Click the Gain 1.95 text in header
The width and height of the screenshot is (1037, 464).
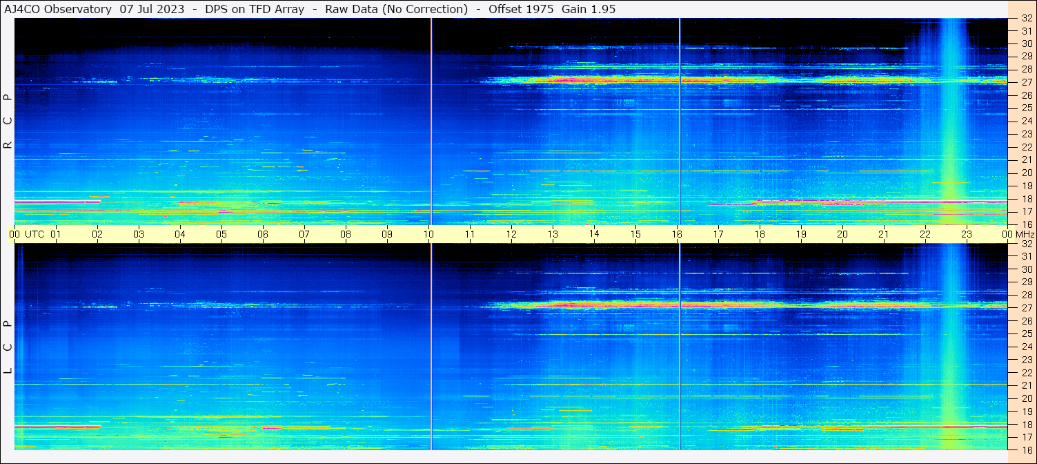tap(589, 9)
